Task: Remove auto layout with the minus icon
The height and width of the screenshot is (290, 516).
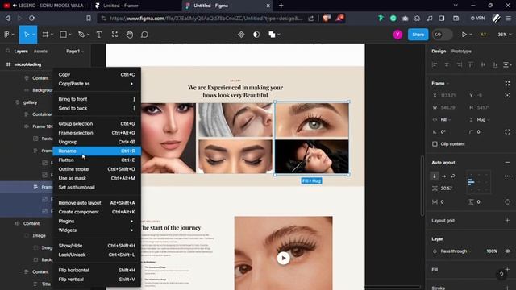Action: [507, 163]
